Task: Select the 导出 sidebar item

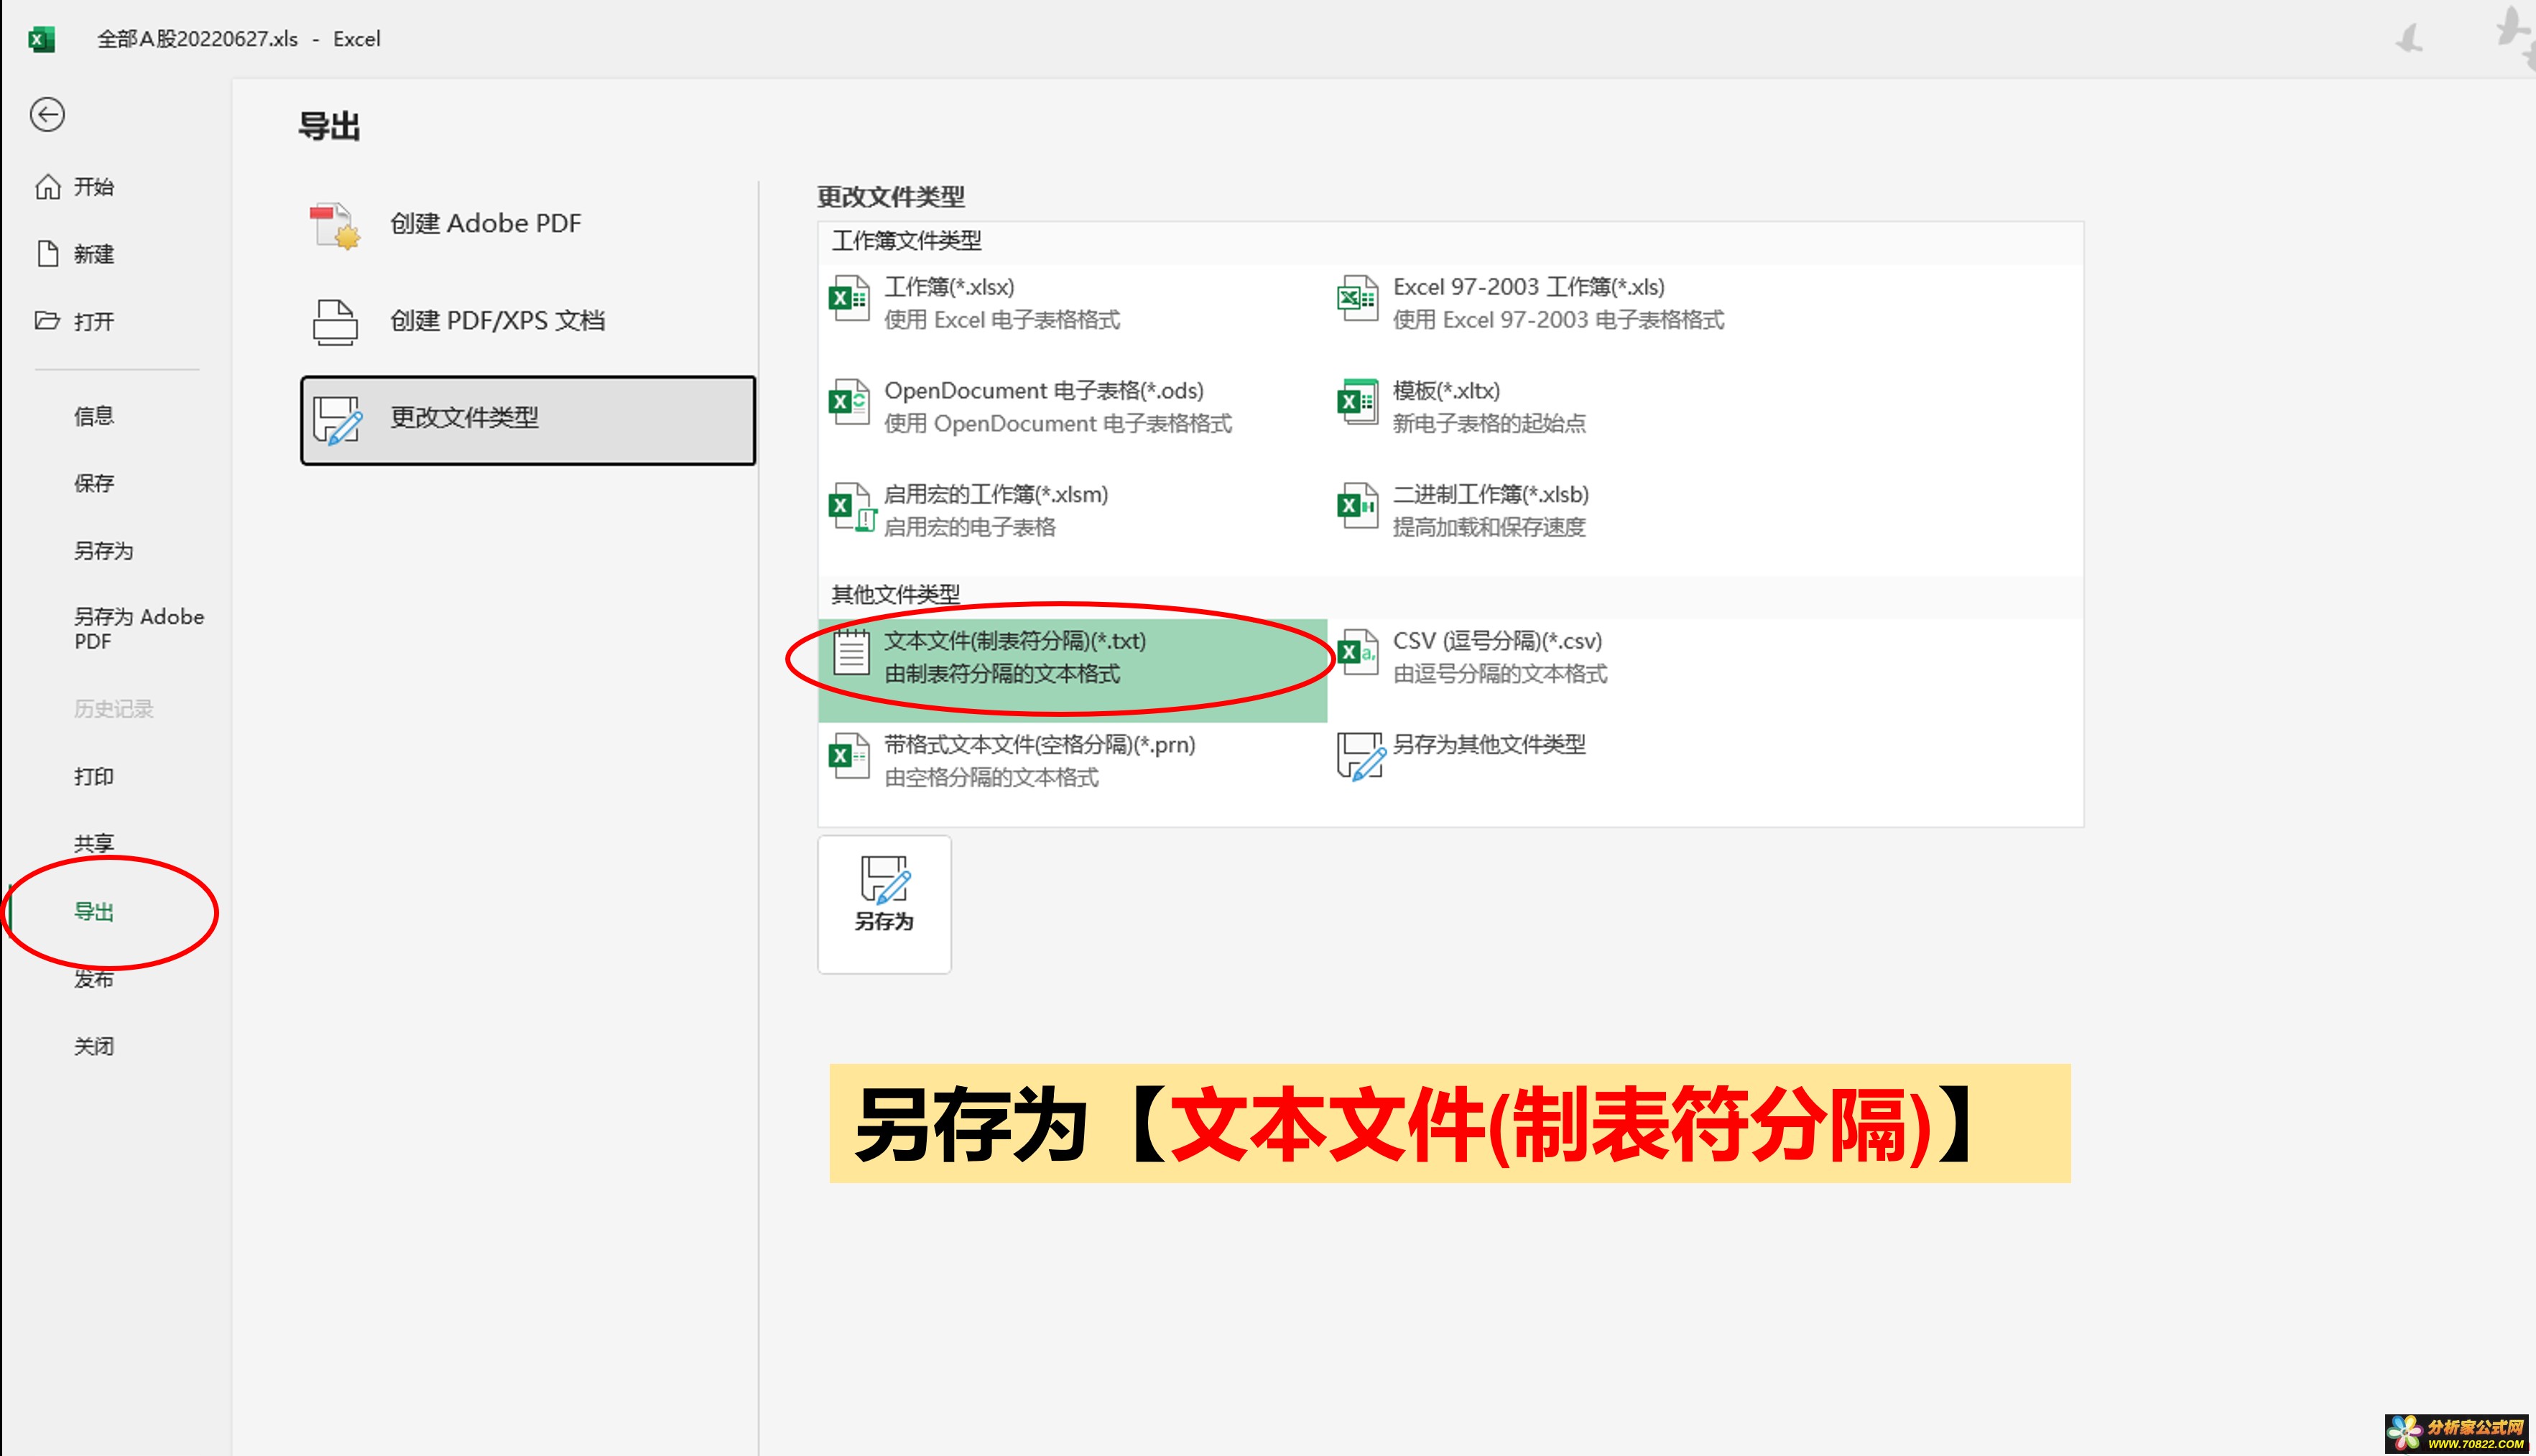Action: coord(94,912)
